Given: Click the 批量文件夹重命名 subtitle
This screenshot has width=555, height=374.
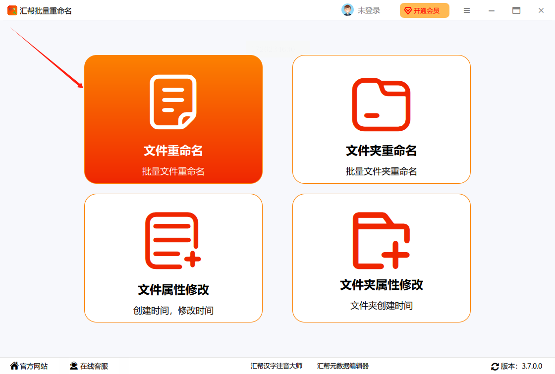Looking at the screenshot, I should point(381,171).
